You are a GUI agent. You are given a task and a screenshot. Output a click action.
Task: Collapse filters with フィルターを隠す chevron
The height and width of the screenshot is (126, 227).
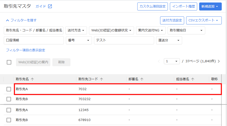(x=8, y=20)
